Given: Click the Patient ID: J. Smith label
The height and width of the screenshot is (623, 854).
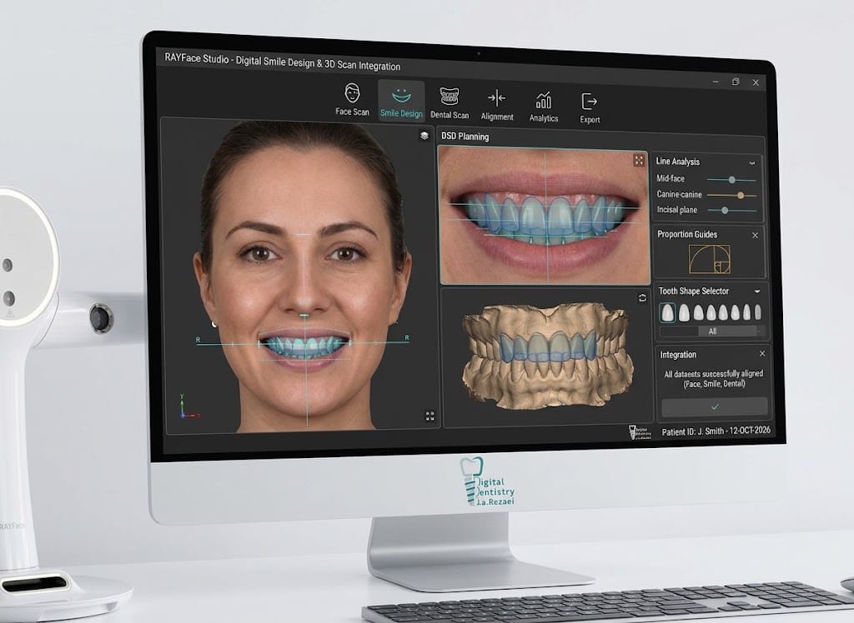Looking at the screenshot, I should [x=716, y=431].
